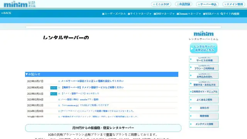Screen dimensions: 247x139
Task: Open メール配信に特化 amailerプラン news link
Action: pos(80,100)
